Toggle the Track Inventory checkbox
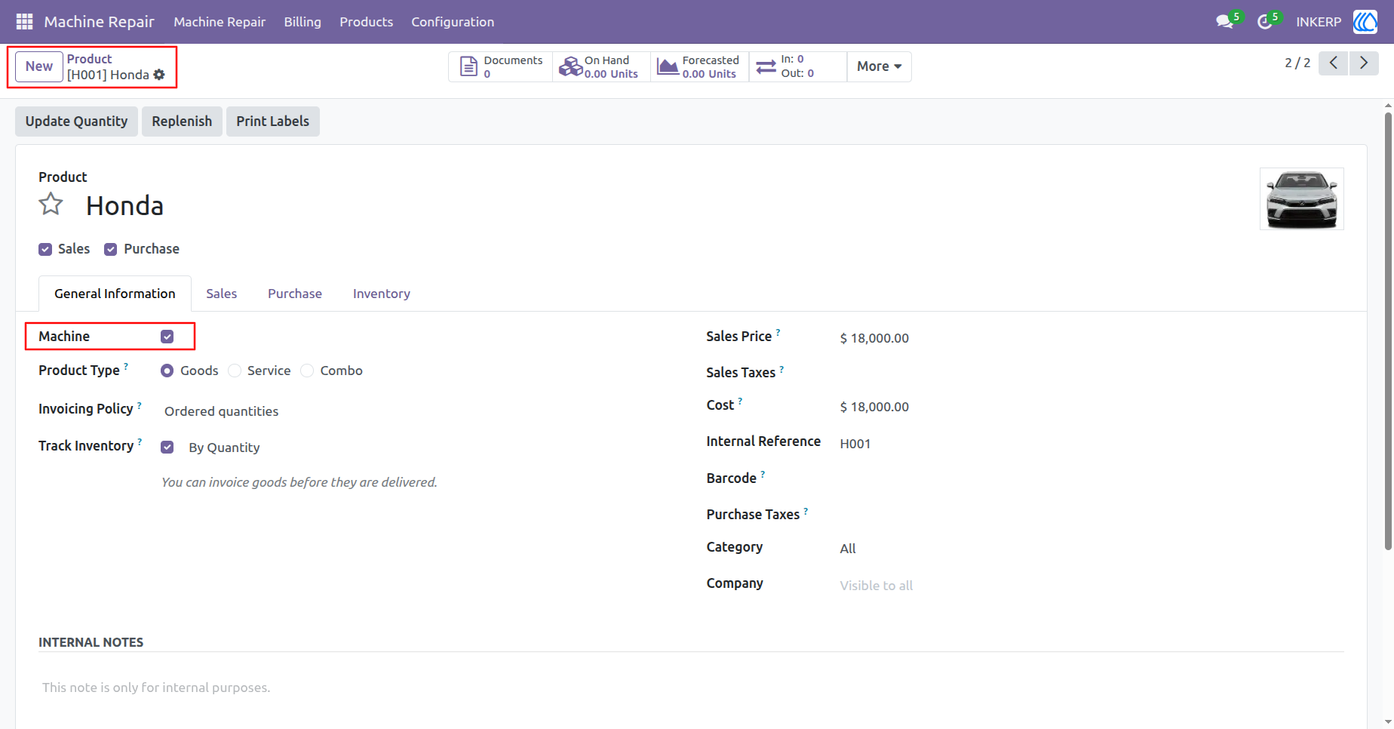 (167, 448)
